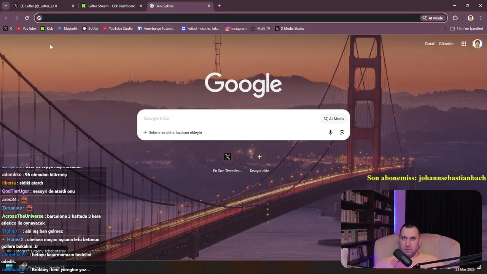487x274 pixels.
Task: Close the Lefter X tab
Action: [73, 6]
